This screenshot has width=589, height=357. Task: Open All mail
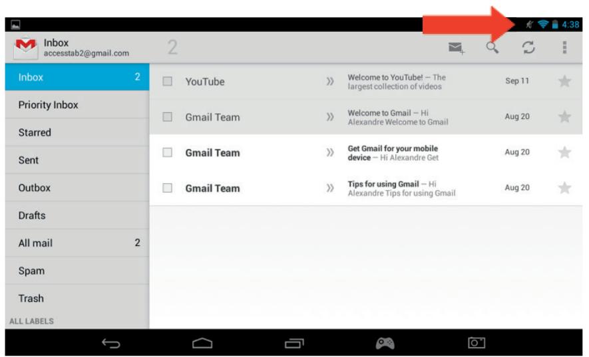[77, 243]
